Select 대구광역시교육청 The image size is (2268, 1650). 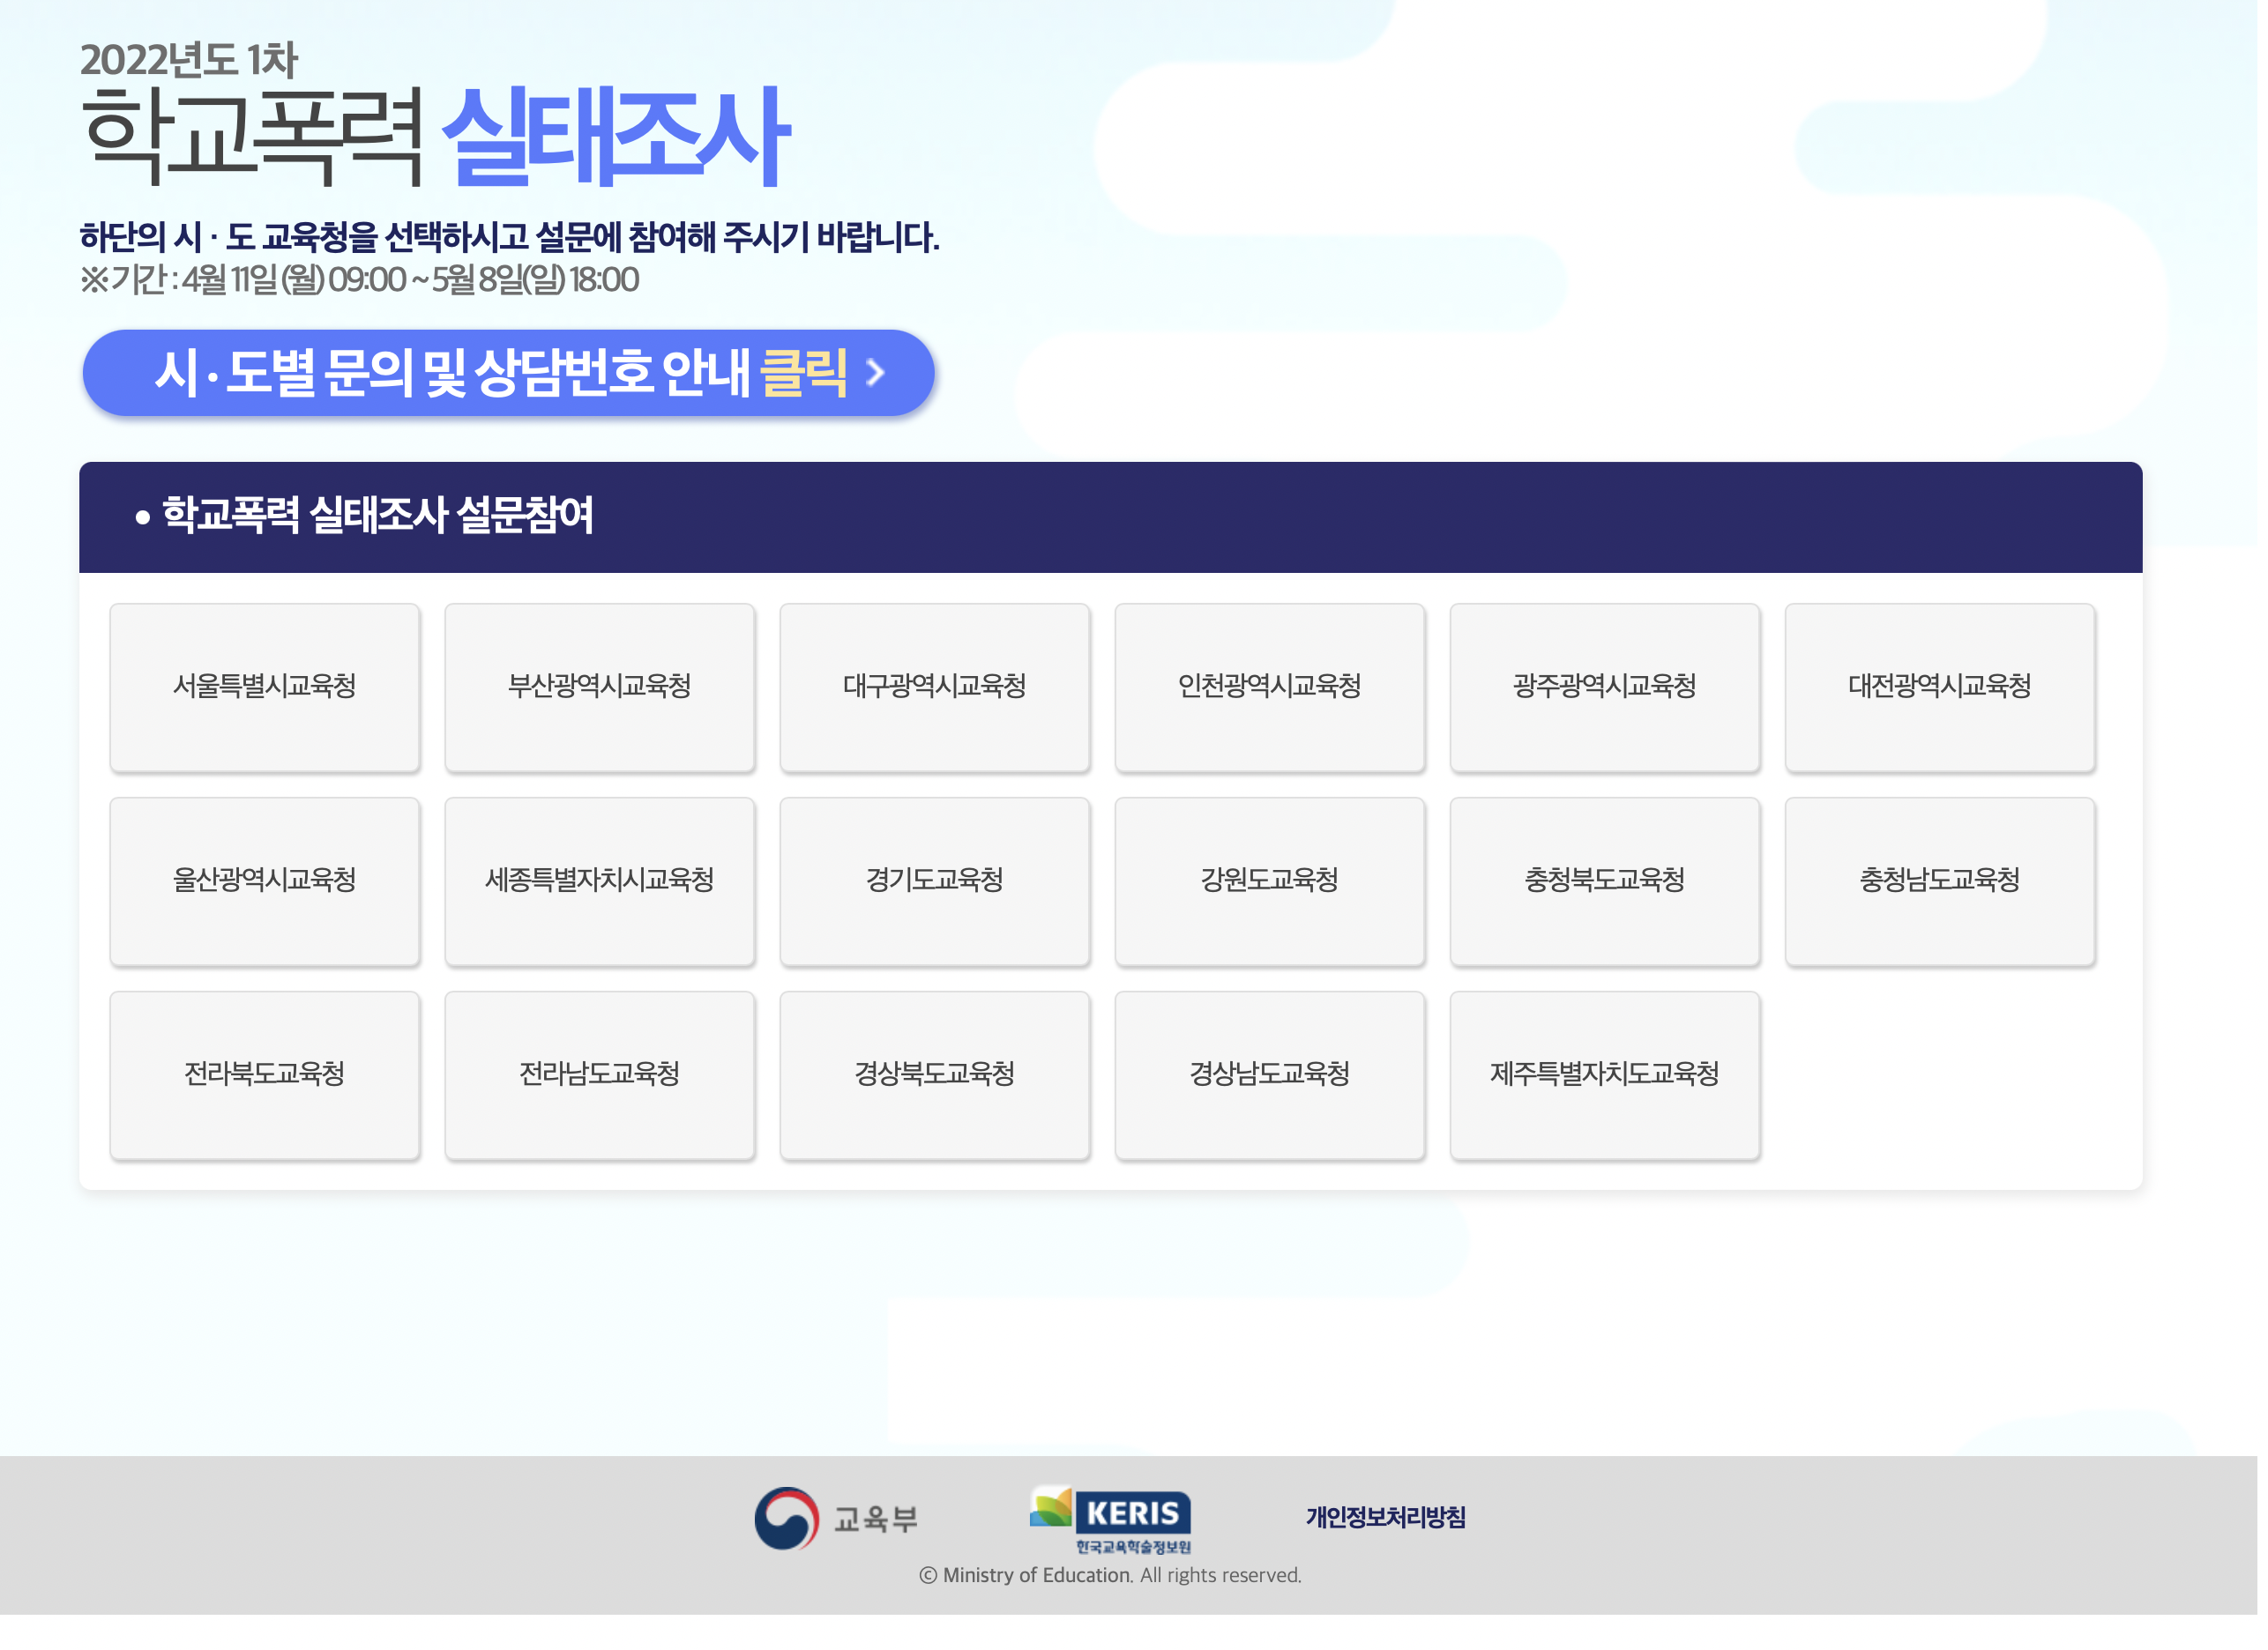click(935, 687)
